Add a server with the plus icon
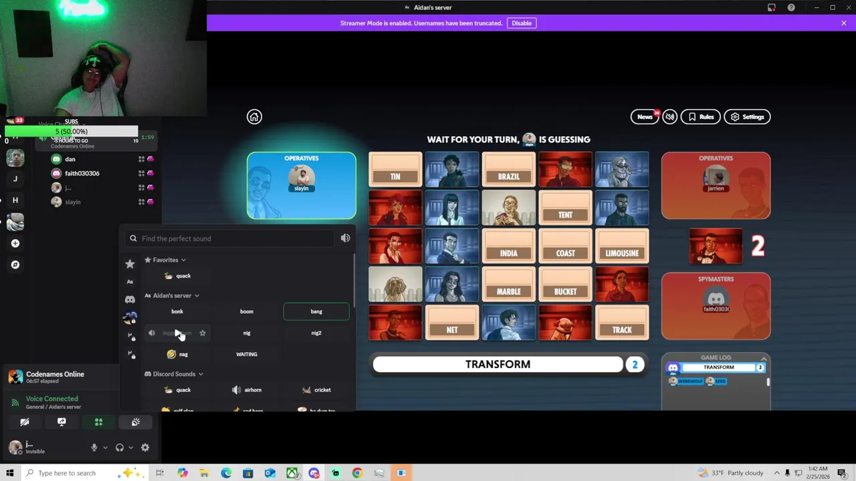This screenshot has width=856, height=481. (15, 243)
